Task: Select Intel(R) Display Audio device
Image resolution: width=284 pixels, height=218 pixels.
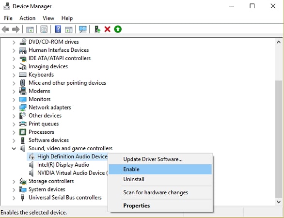Action: 63,165
